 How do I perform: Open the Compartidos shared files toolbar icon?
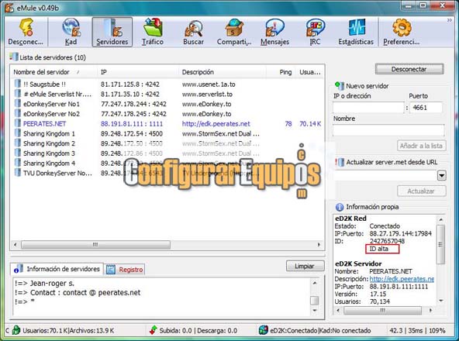234,27
